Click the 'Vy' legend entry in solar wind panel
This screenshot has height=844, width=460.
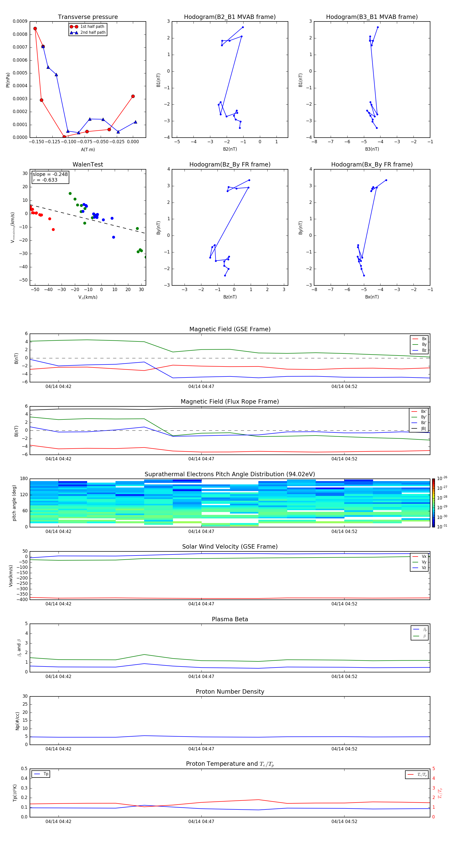coord(419,562)
